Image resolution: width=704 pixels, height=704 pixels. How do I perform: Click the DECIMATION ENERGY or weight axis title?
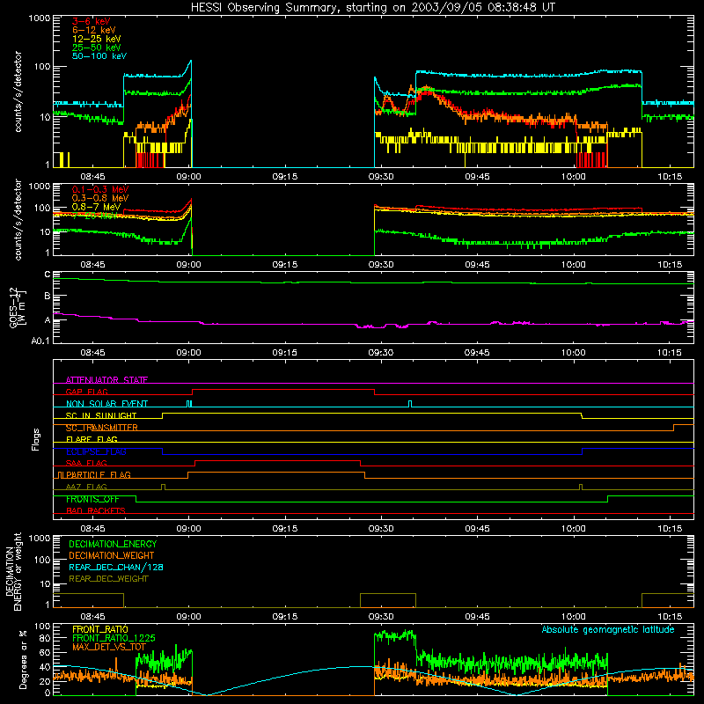(13, 571)
